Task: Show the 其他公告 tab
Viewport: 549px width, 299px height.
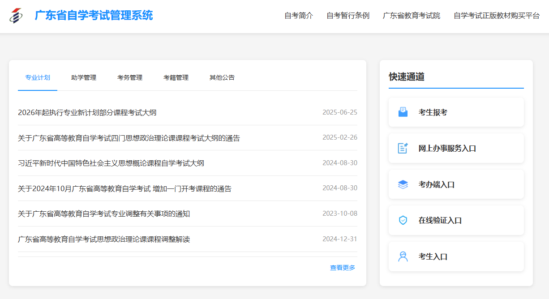Action: pyautogui.click(x=222, y=77)
